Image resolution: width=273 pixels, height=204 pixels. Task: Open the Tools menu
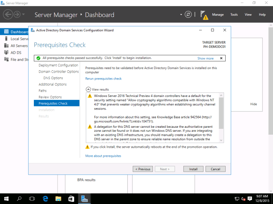click(234, 15)
